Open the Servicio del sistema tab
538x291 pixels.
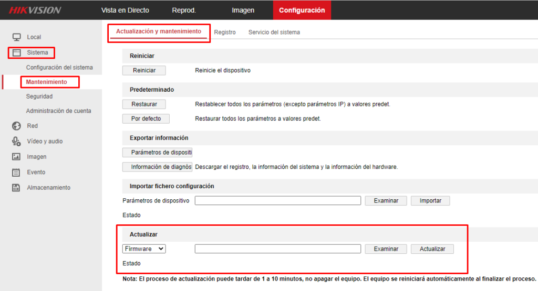click(274, 32)
